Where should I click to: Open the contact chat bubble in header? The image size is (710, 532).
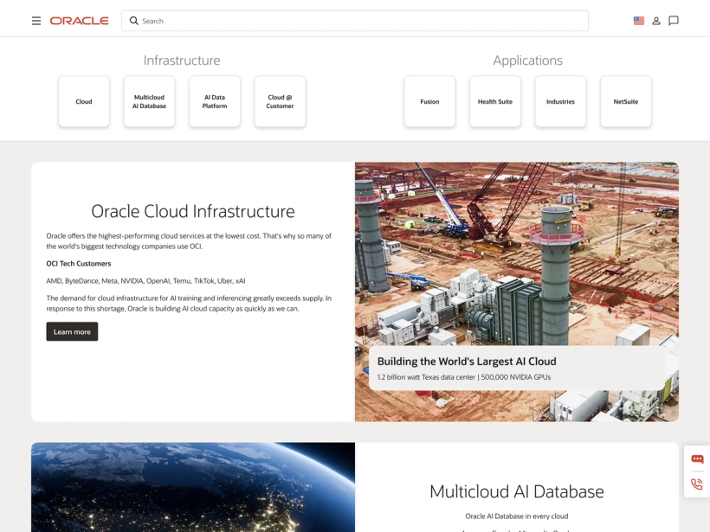pyautogui.click(x=674, y=21)
